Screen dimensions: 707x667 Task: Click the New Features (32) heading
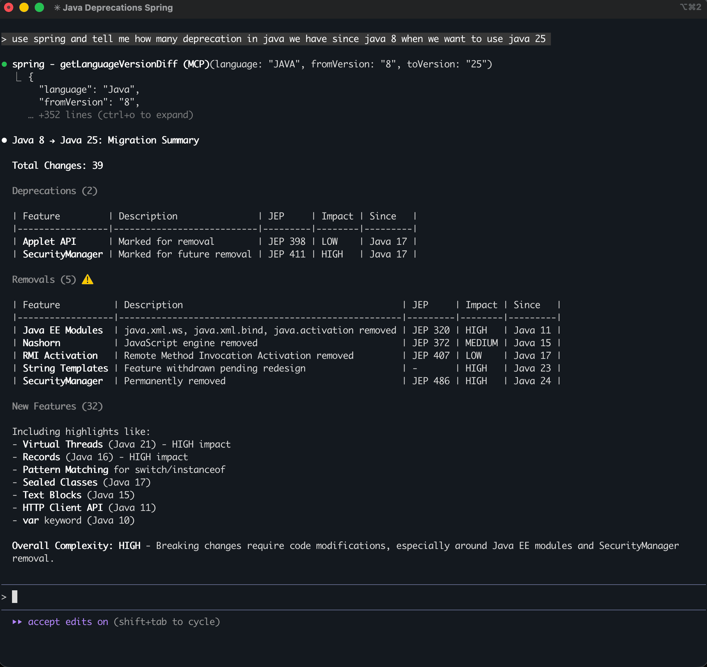57,406
